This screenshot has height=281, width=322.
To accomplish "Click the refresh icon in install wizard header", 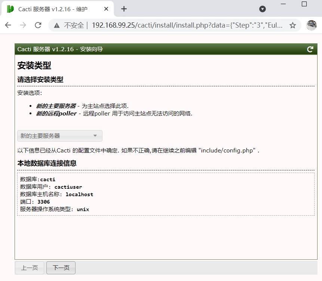I will click(x=310, y=49).
